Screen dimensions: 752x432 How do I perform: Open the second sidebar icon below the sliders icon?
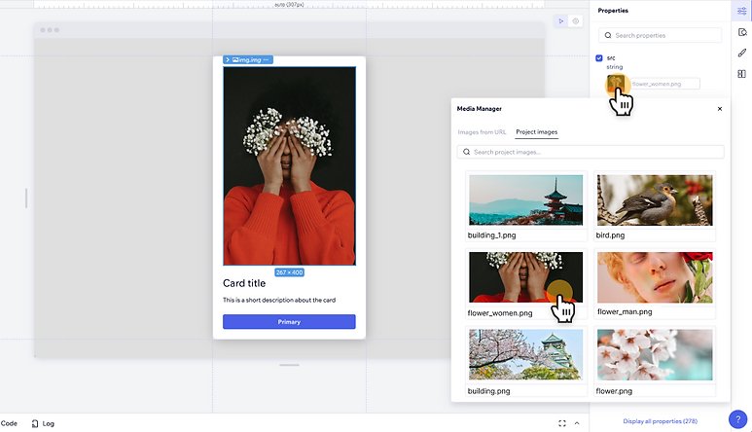click(x=742, y=32)
